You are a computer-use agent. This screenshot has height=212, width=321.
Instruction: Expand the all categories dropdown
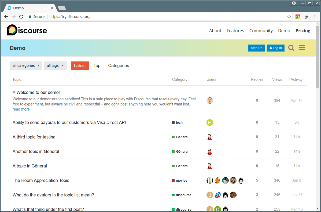point(26,65)
